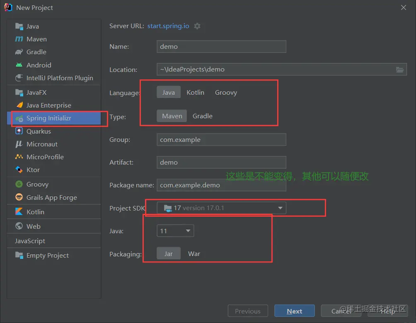Select the Kotlin K icon
This screenshot has width=416, height=323.
pyautogui.click(x=19, y=211)
